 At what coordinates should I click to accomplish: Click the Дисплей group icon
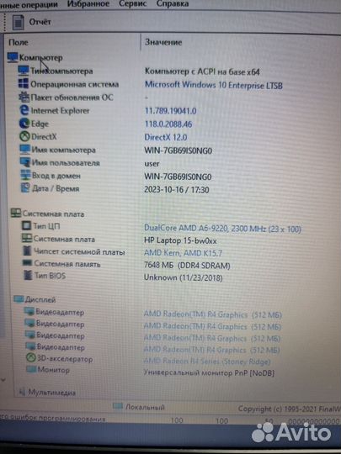click(x=19, y=299)
